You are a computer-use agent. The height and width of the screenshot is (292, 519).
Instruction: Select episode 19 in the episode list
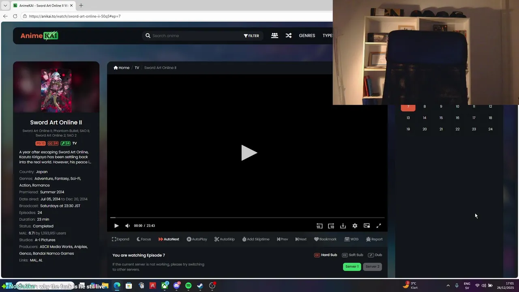(x=408, y=129)
